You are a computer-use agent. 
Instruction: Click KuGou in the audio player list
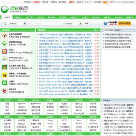[65, 107]
